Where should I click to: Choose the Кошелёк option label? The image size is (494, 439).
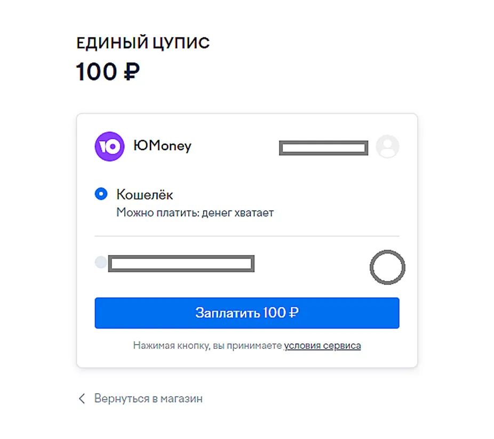point(145,195)
